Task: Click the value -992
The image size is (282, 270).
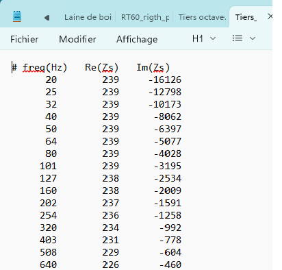Action: pos(170,228)
